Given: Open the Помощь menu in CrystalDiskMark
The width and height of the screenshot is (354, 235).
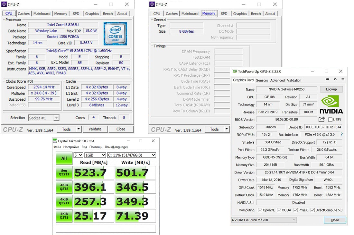Looking at the screenshot, I should point(96,147).
